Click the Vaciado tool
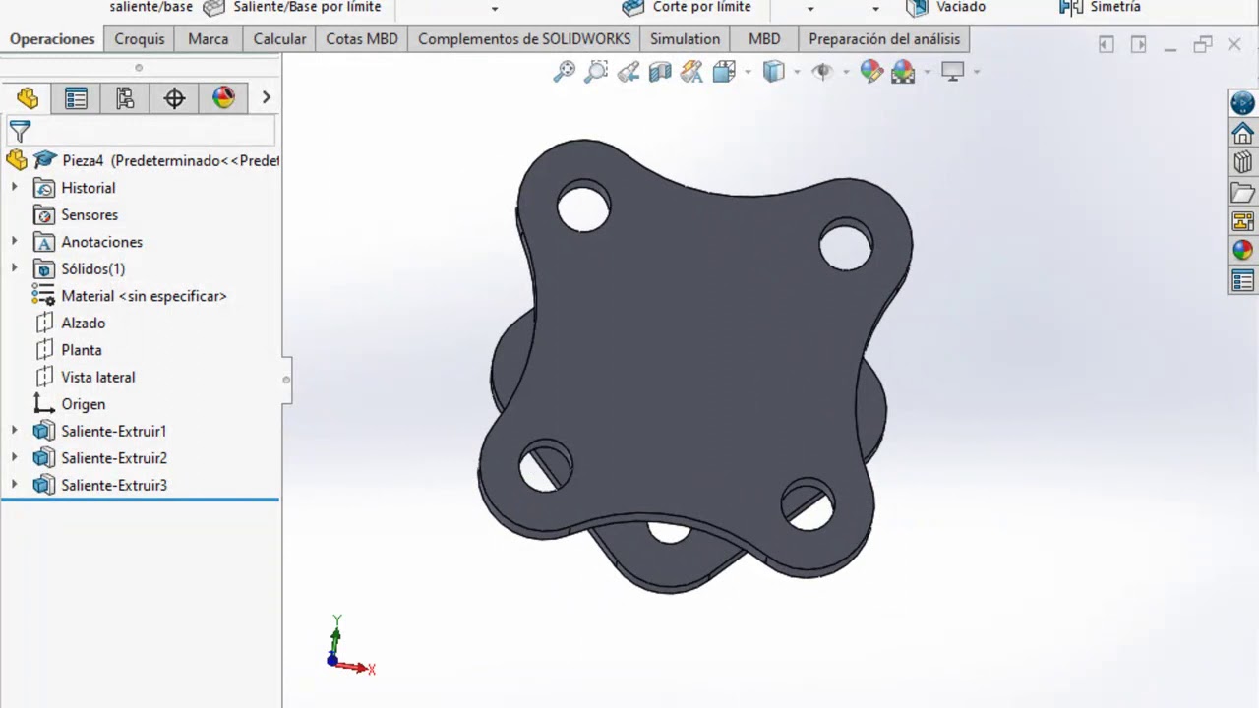 click(x=945, y=7)
